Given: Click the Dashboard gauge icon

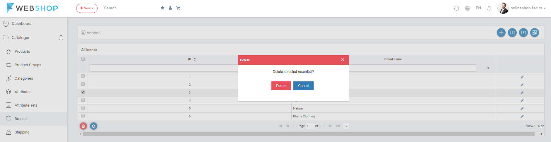Looking at the screenshot, I should [6, 23].
